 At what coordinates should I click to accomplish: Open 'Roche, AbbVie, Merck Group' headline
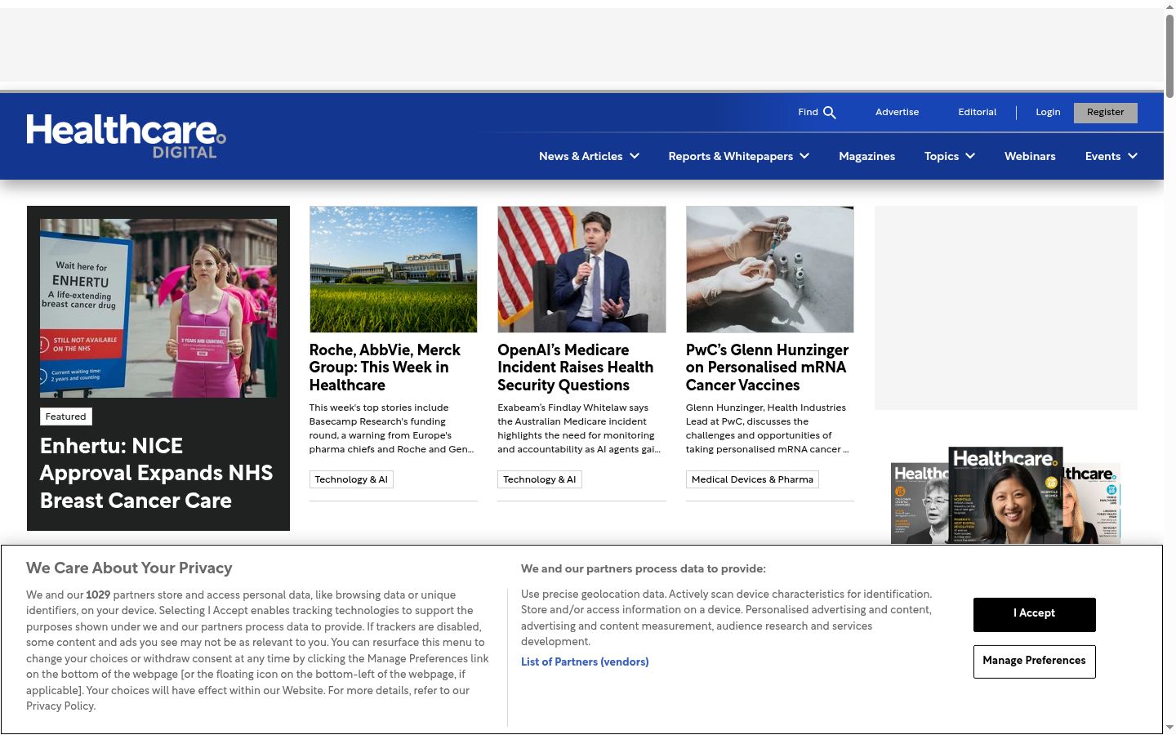(x=385, y=367)
